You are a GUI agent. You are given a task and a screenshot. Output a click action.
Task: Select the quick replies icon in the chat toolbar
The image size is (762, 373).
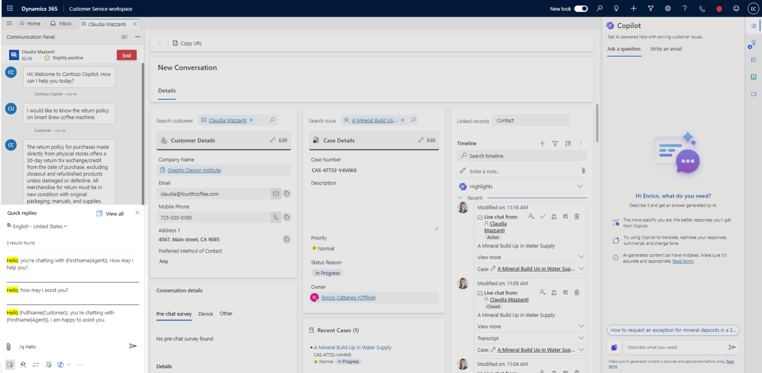click(10, 365)
